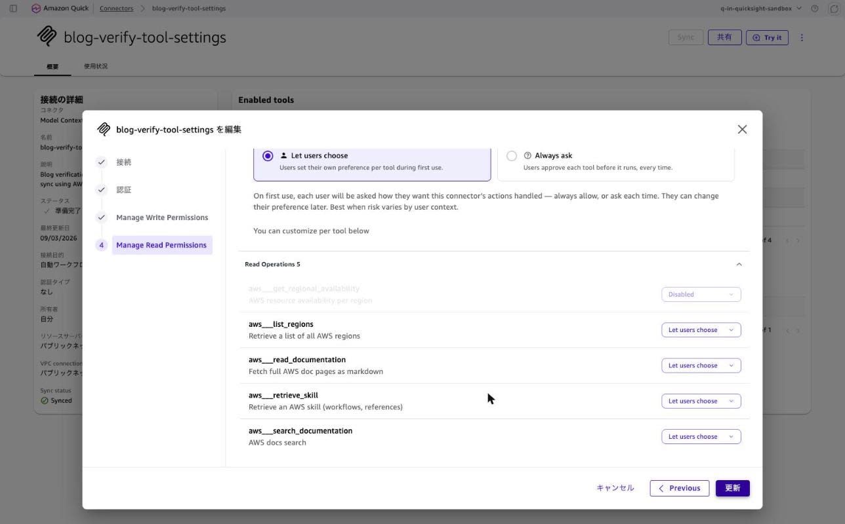Open permission dropdown for aws___list_regions
This screenshot has height=524, width=845.
tap(701, 330)
